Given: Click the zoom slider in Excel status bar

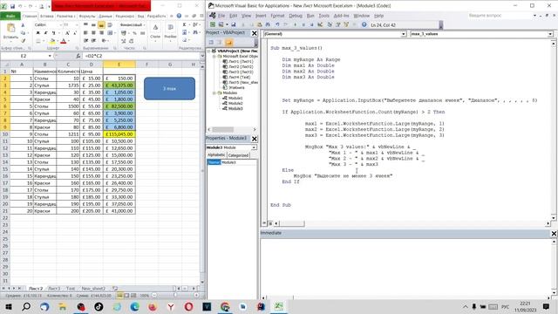Looking at the screenshot, I should pyautogui.click(x=175, y=296).
